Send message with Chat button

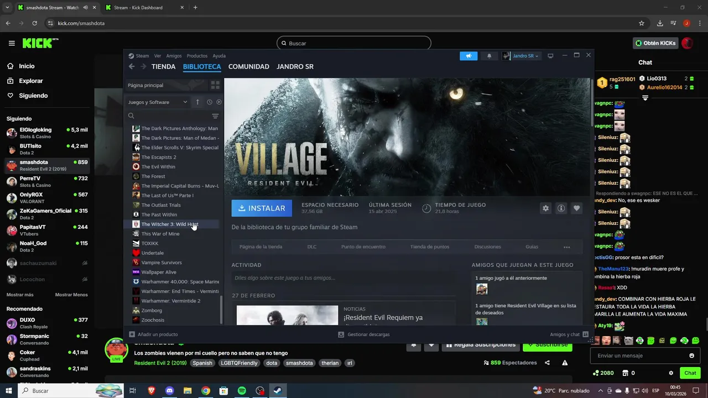click(690, 373)
